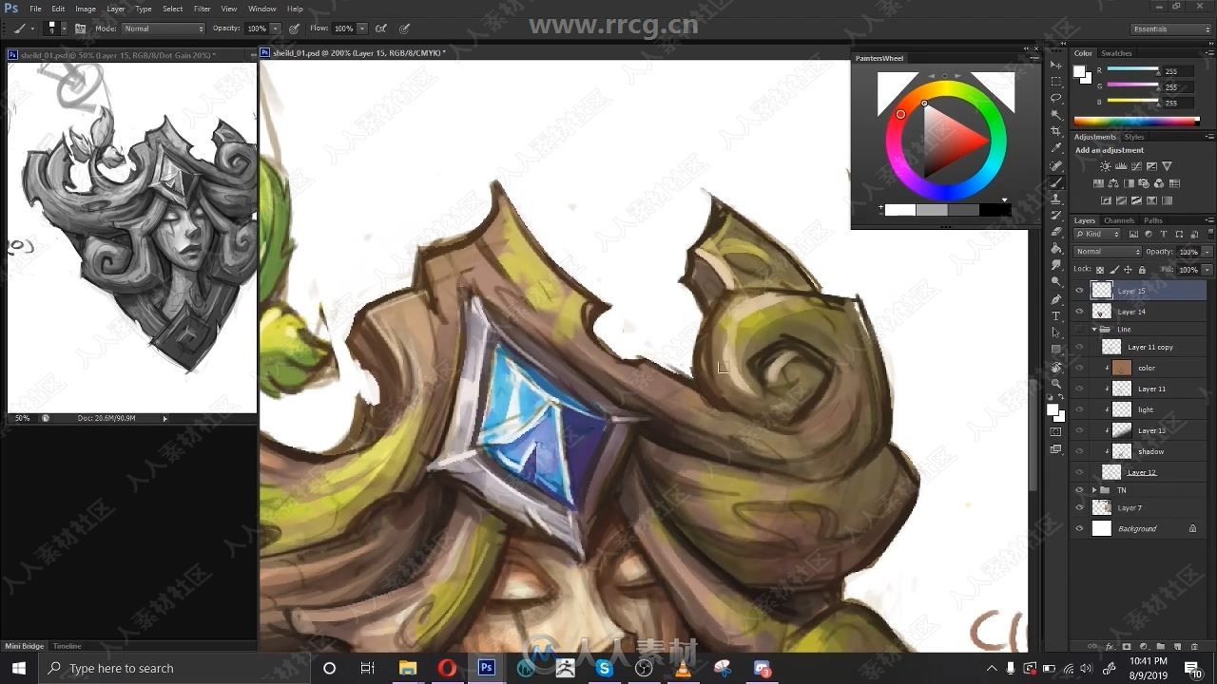Screen dimensions: 1217x684
Task: Collapse the Line layer group
Action: pos(1094,329)
